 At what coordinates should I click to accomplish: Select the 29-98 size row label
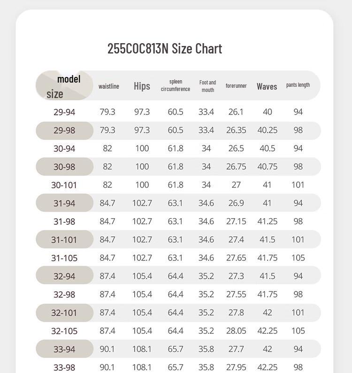tap(64, 130)
